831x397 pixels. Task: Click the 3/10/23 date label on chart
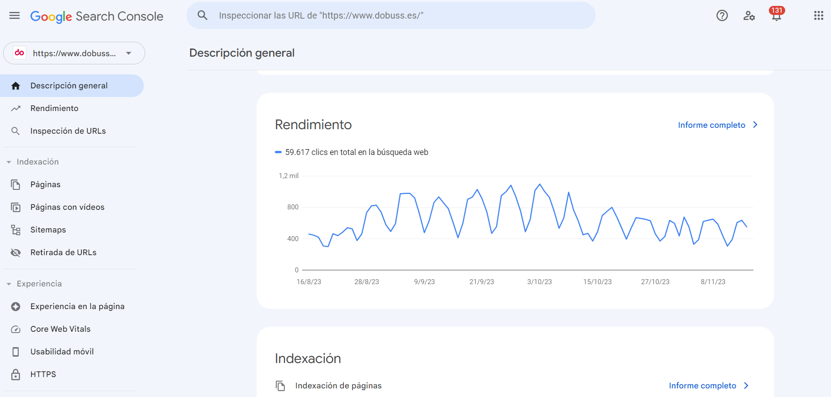click(x=539, y=282)
